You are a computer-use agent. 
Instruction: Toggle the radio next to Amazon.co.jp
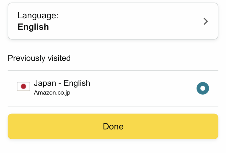coord(203,88)
